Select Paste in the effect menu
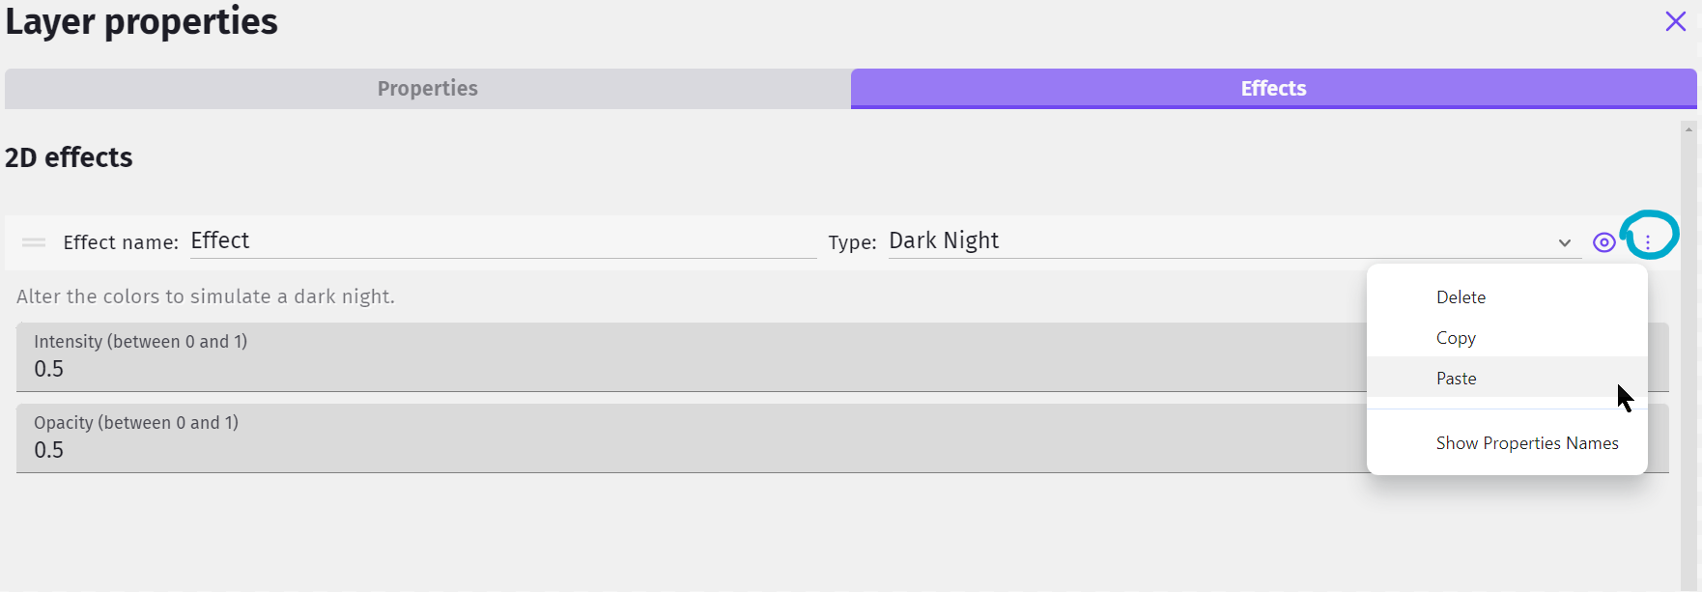1702x592 pixels. click(x=1456, y=379)
